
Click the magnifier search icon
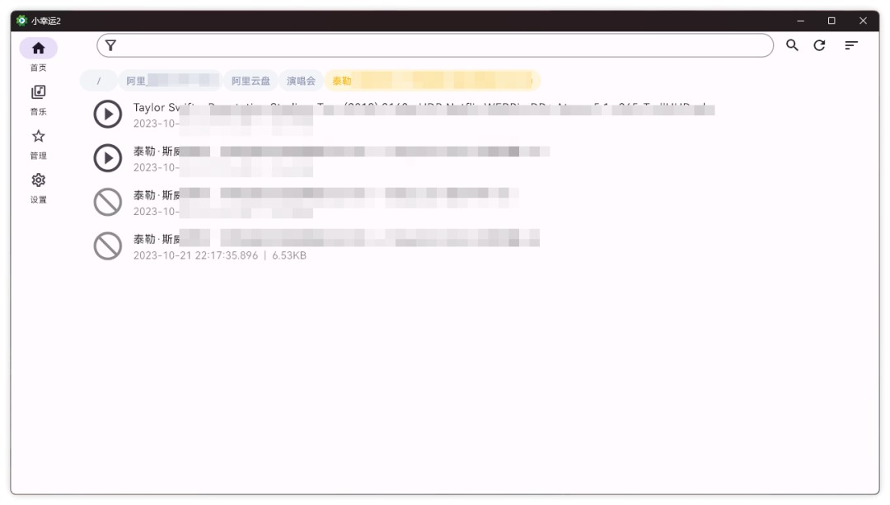click(x=792, y=45)
